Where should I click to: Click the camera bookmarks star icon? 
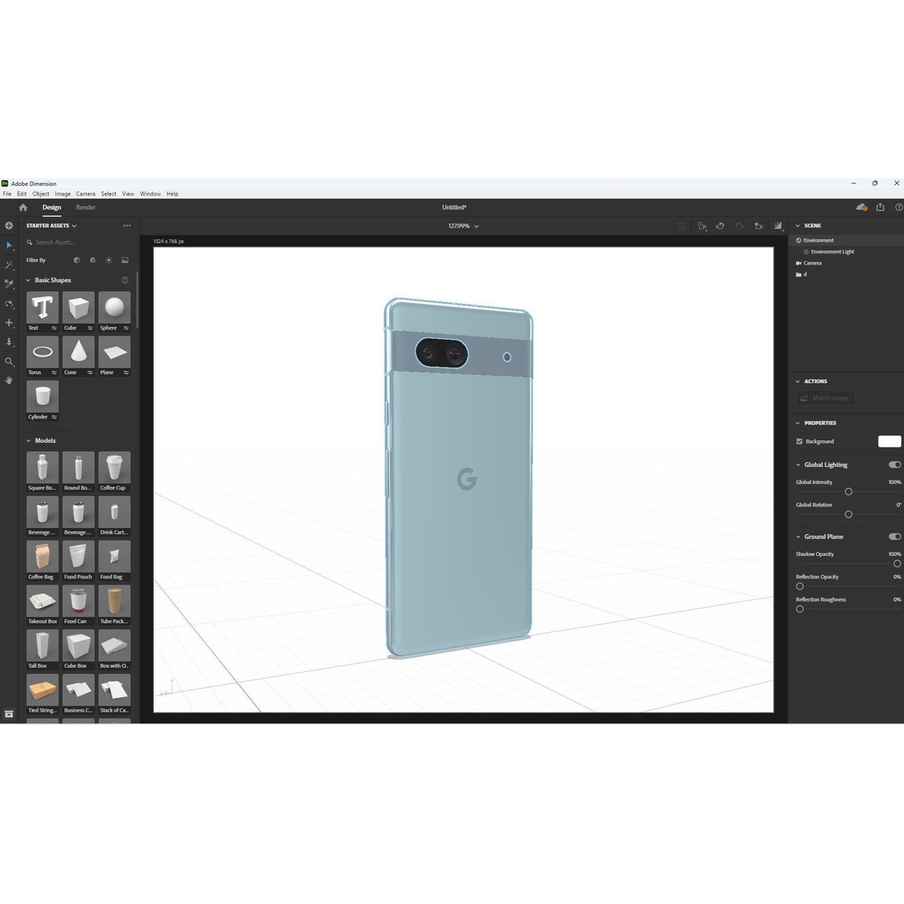coord(758,226)
